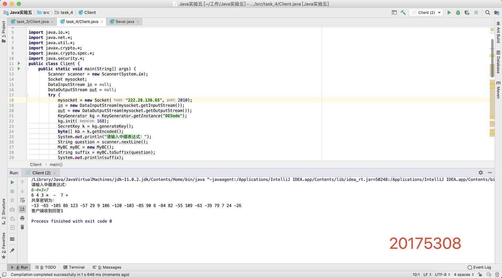Close the Sever.java tab

138,22
